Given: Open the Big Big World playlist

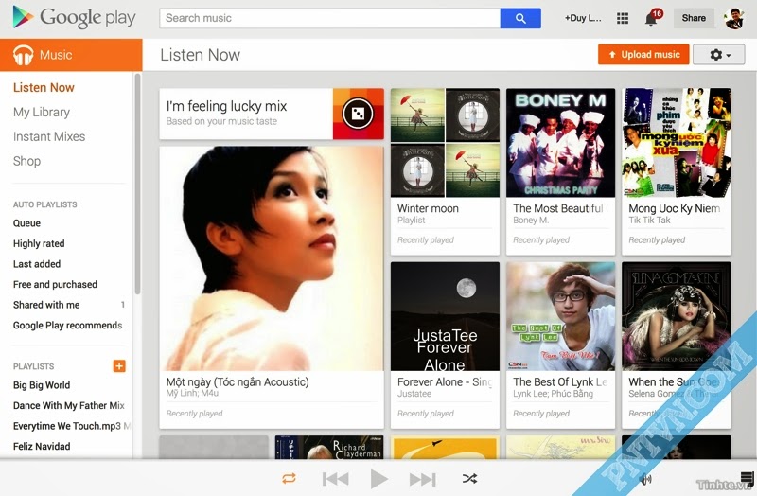Looking at the screenshot, I should [42, 385].
